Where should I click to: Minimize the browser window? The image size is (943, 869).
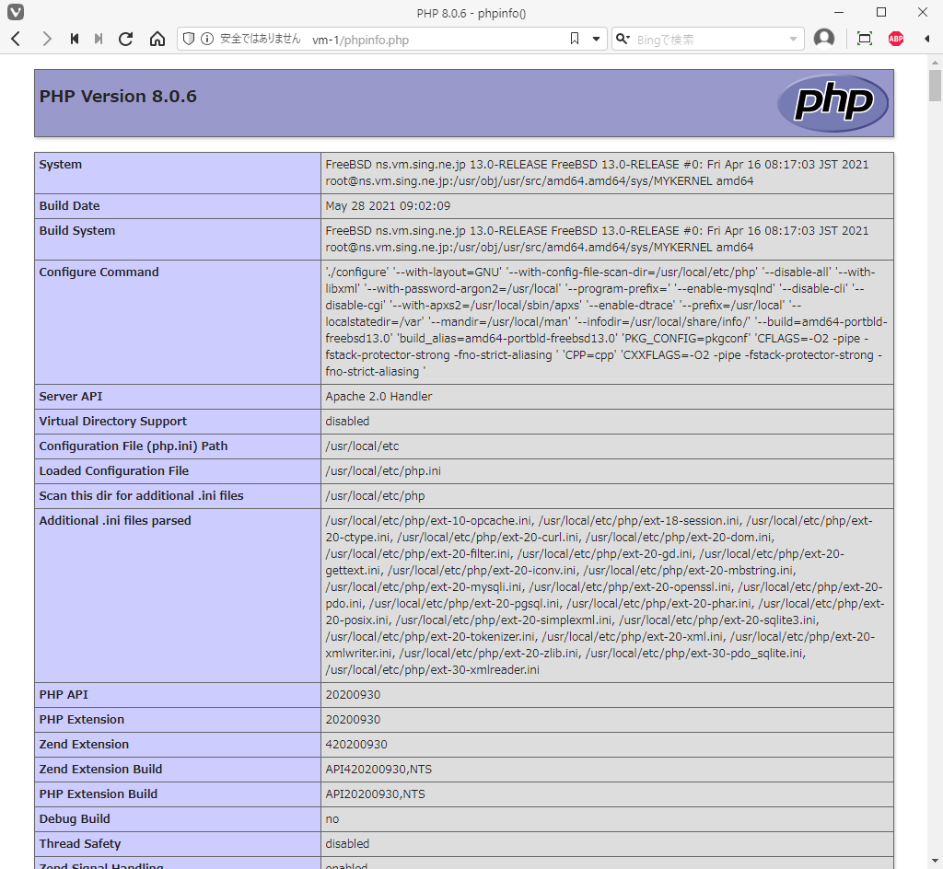[x=840, y=12]
